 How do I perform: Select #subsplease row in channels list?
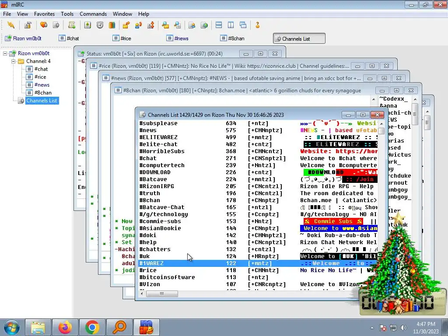tap(258, 123)
